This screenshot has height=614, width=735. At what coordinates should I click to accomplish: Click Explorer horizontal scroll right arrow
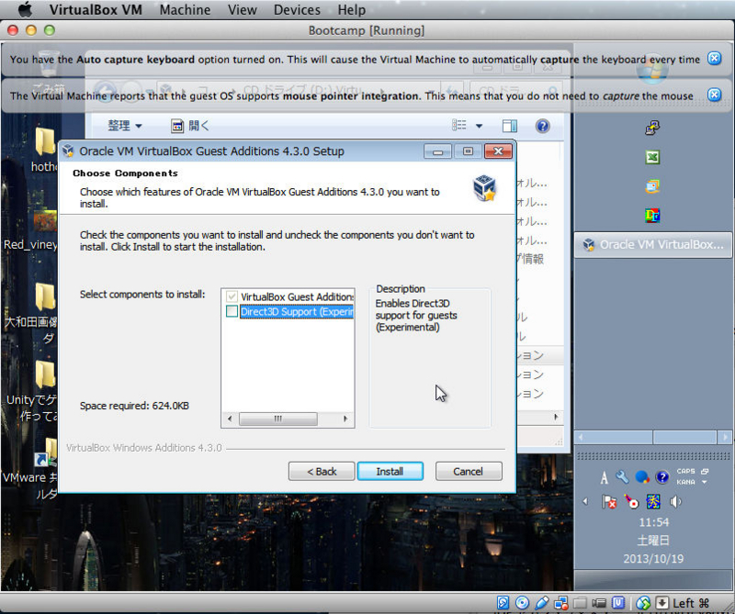(556, 417)
